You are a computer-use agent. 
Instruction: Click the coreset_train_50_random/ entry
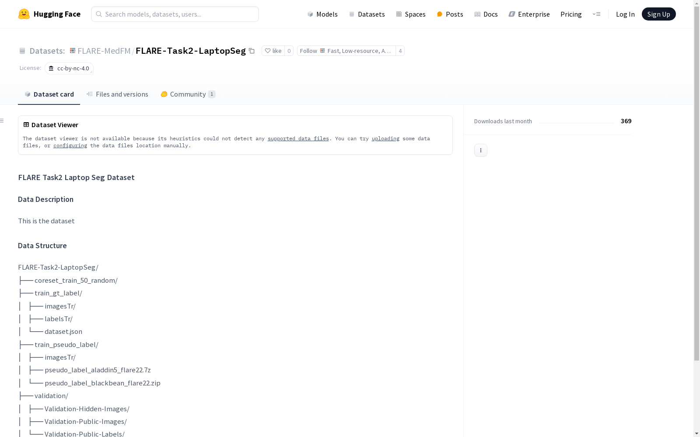pyautogui.click(x=76, y=280)
